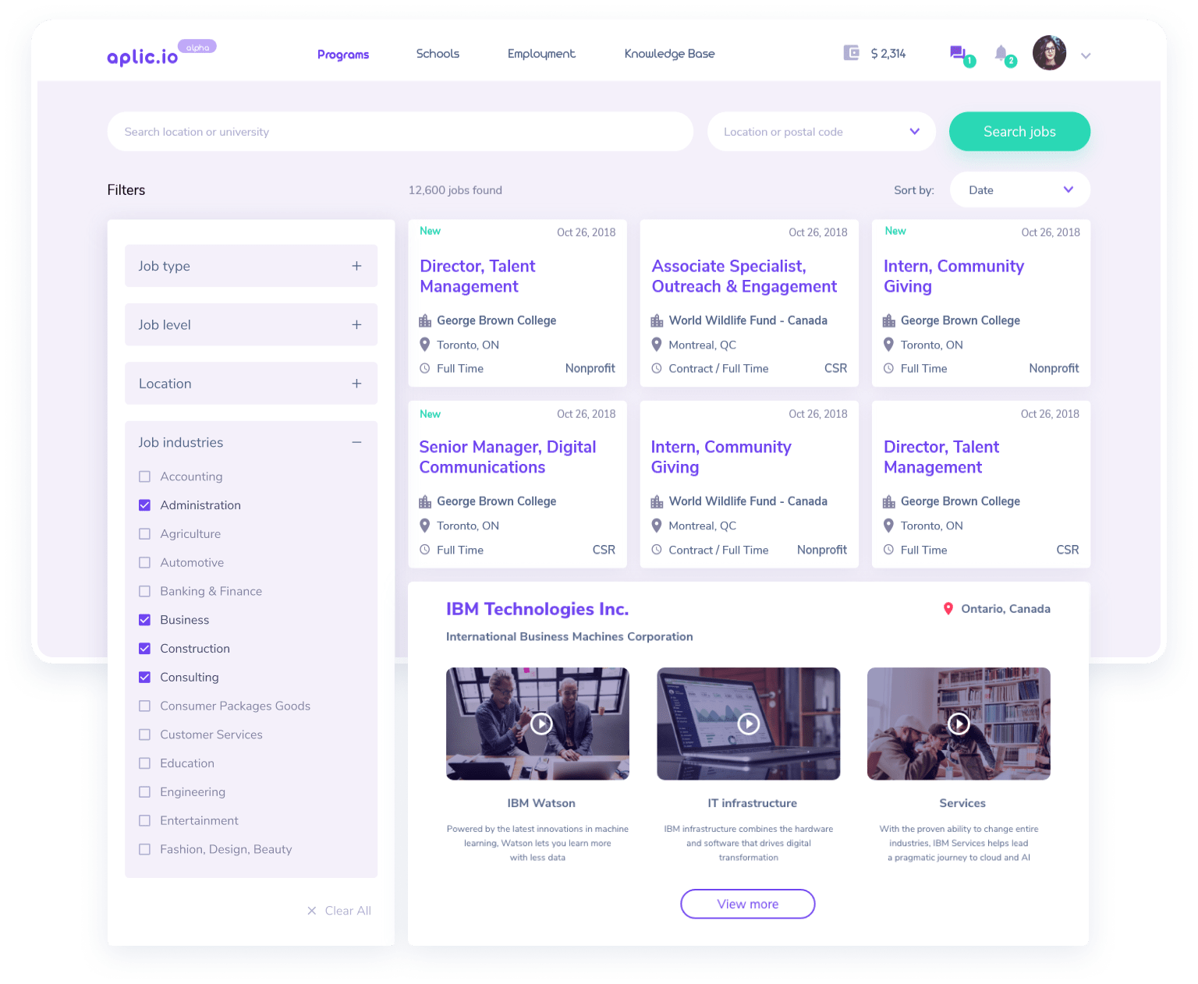Click the user profile avatar

point(1049,53)
